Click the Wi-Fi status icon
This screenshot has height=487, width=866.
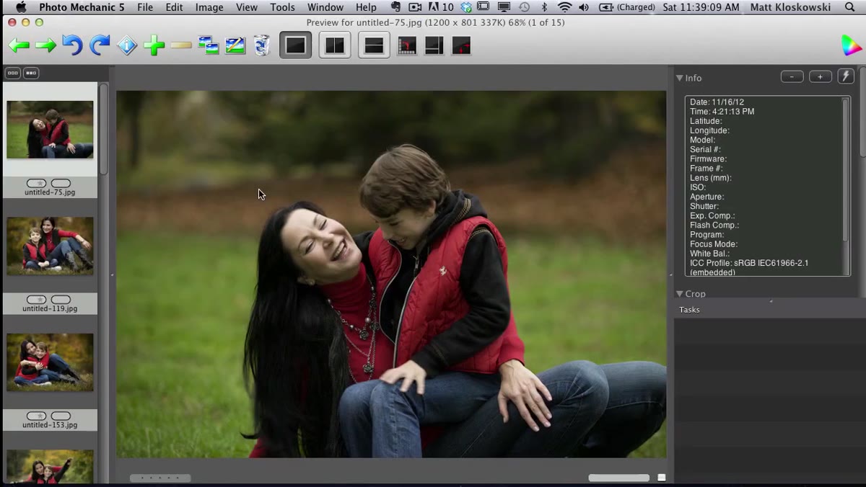point(565,7)
